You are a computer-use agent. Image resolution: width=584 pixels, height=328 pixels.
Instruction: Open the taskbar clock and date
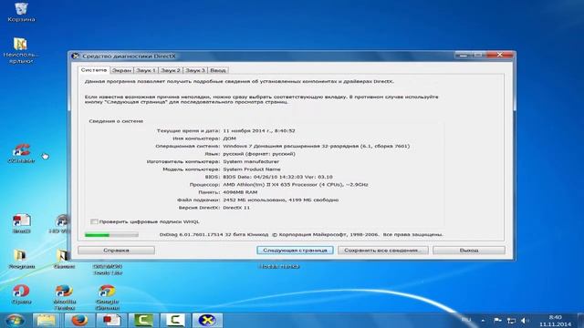pos(555,321)
